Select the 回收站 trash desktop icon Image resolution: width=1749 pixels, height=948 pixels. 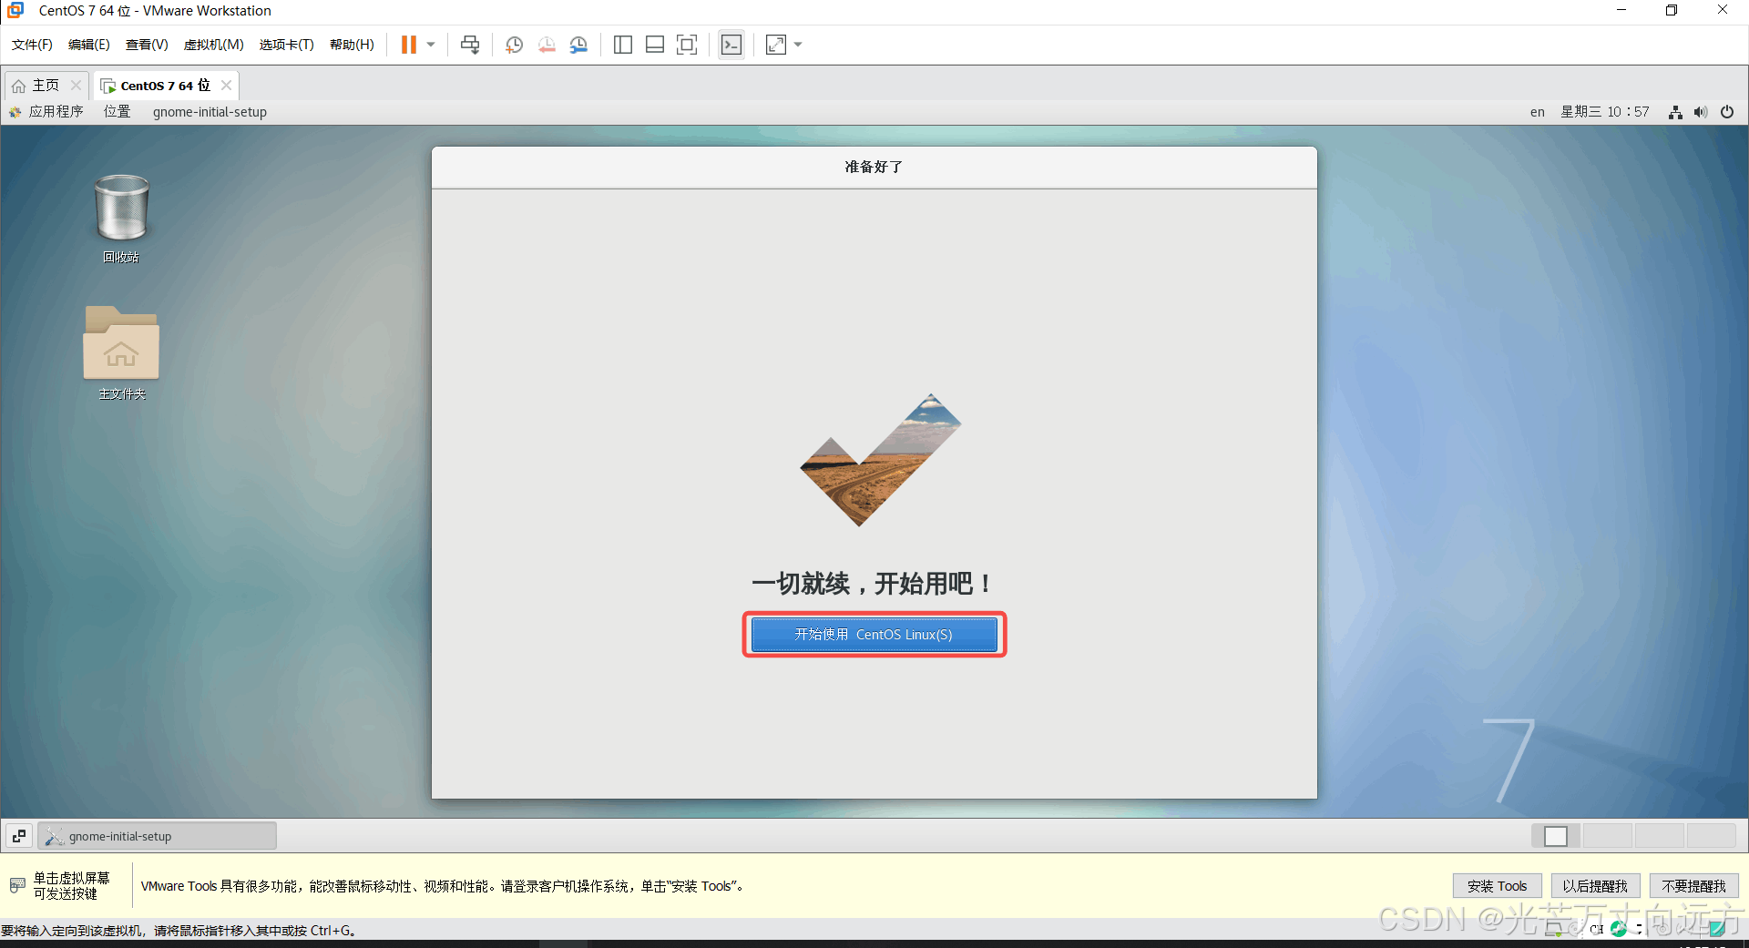[121, 219]
